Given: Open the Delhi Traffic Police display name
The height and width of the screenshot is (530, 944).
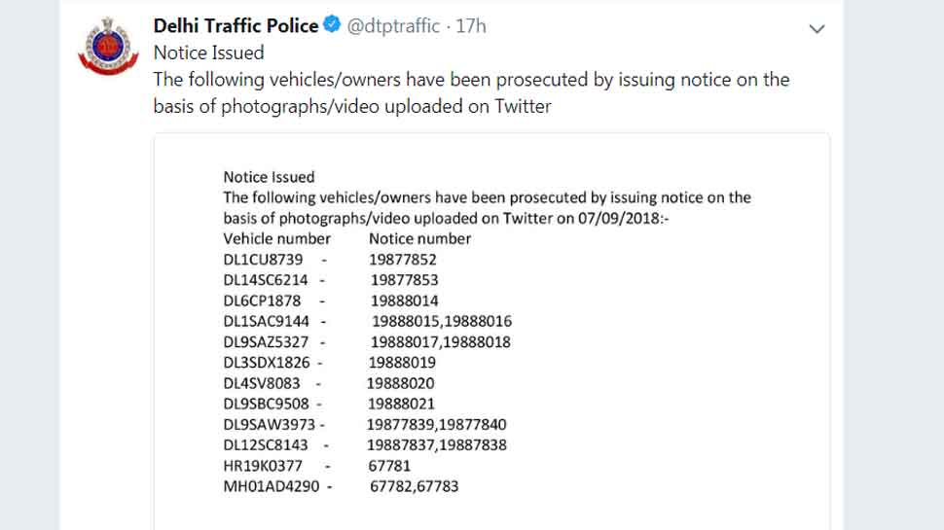Looking at the screenshot, I should pos(236,26).
